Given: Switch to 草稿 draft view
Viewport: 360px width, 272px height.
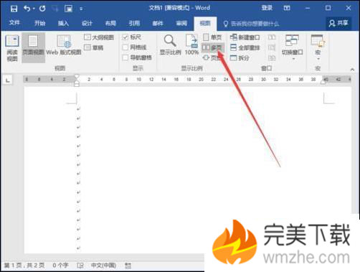Looking at the screenshot, I should (94, 47).
